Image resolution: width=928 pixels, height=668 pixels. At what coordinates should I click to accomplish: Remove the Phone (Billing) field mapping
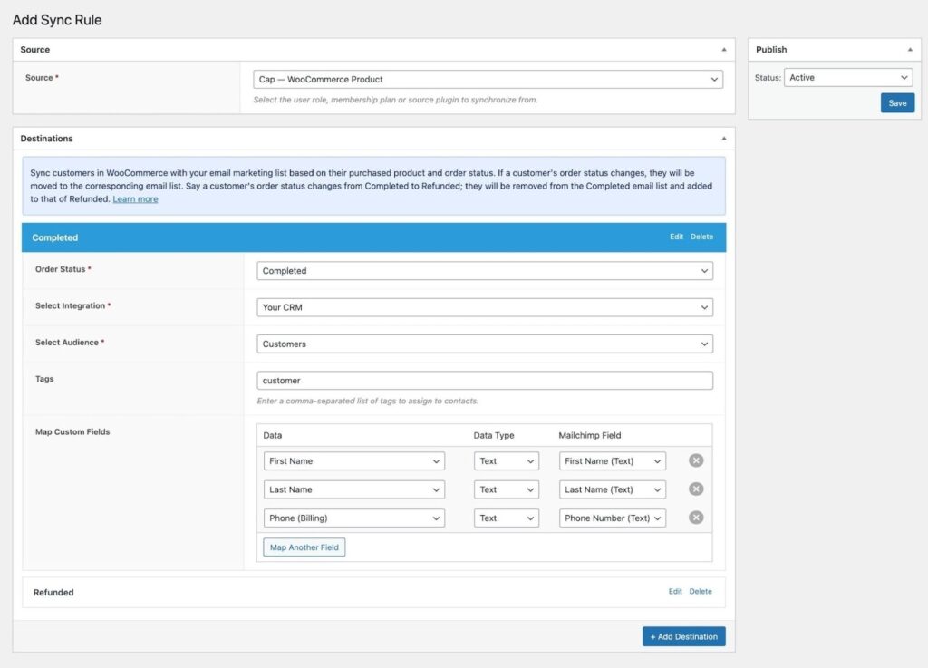tap(696, 518)
